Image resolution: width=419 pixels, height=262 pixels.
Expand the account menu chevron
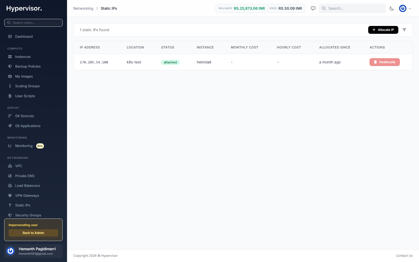[x=410, y=8]
